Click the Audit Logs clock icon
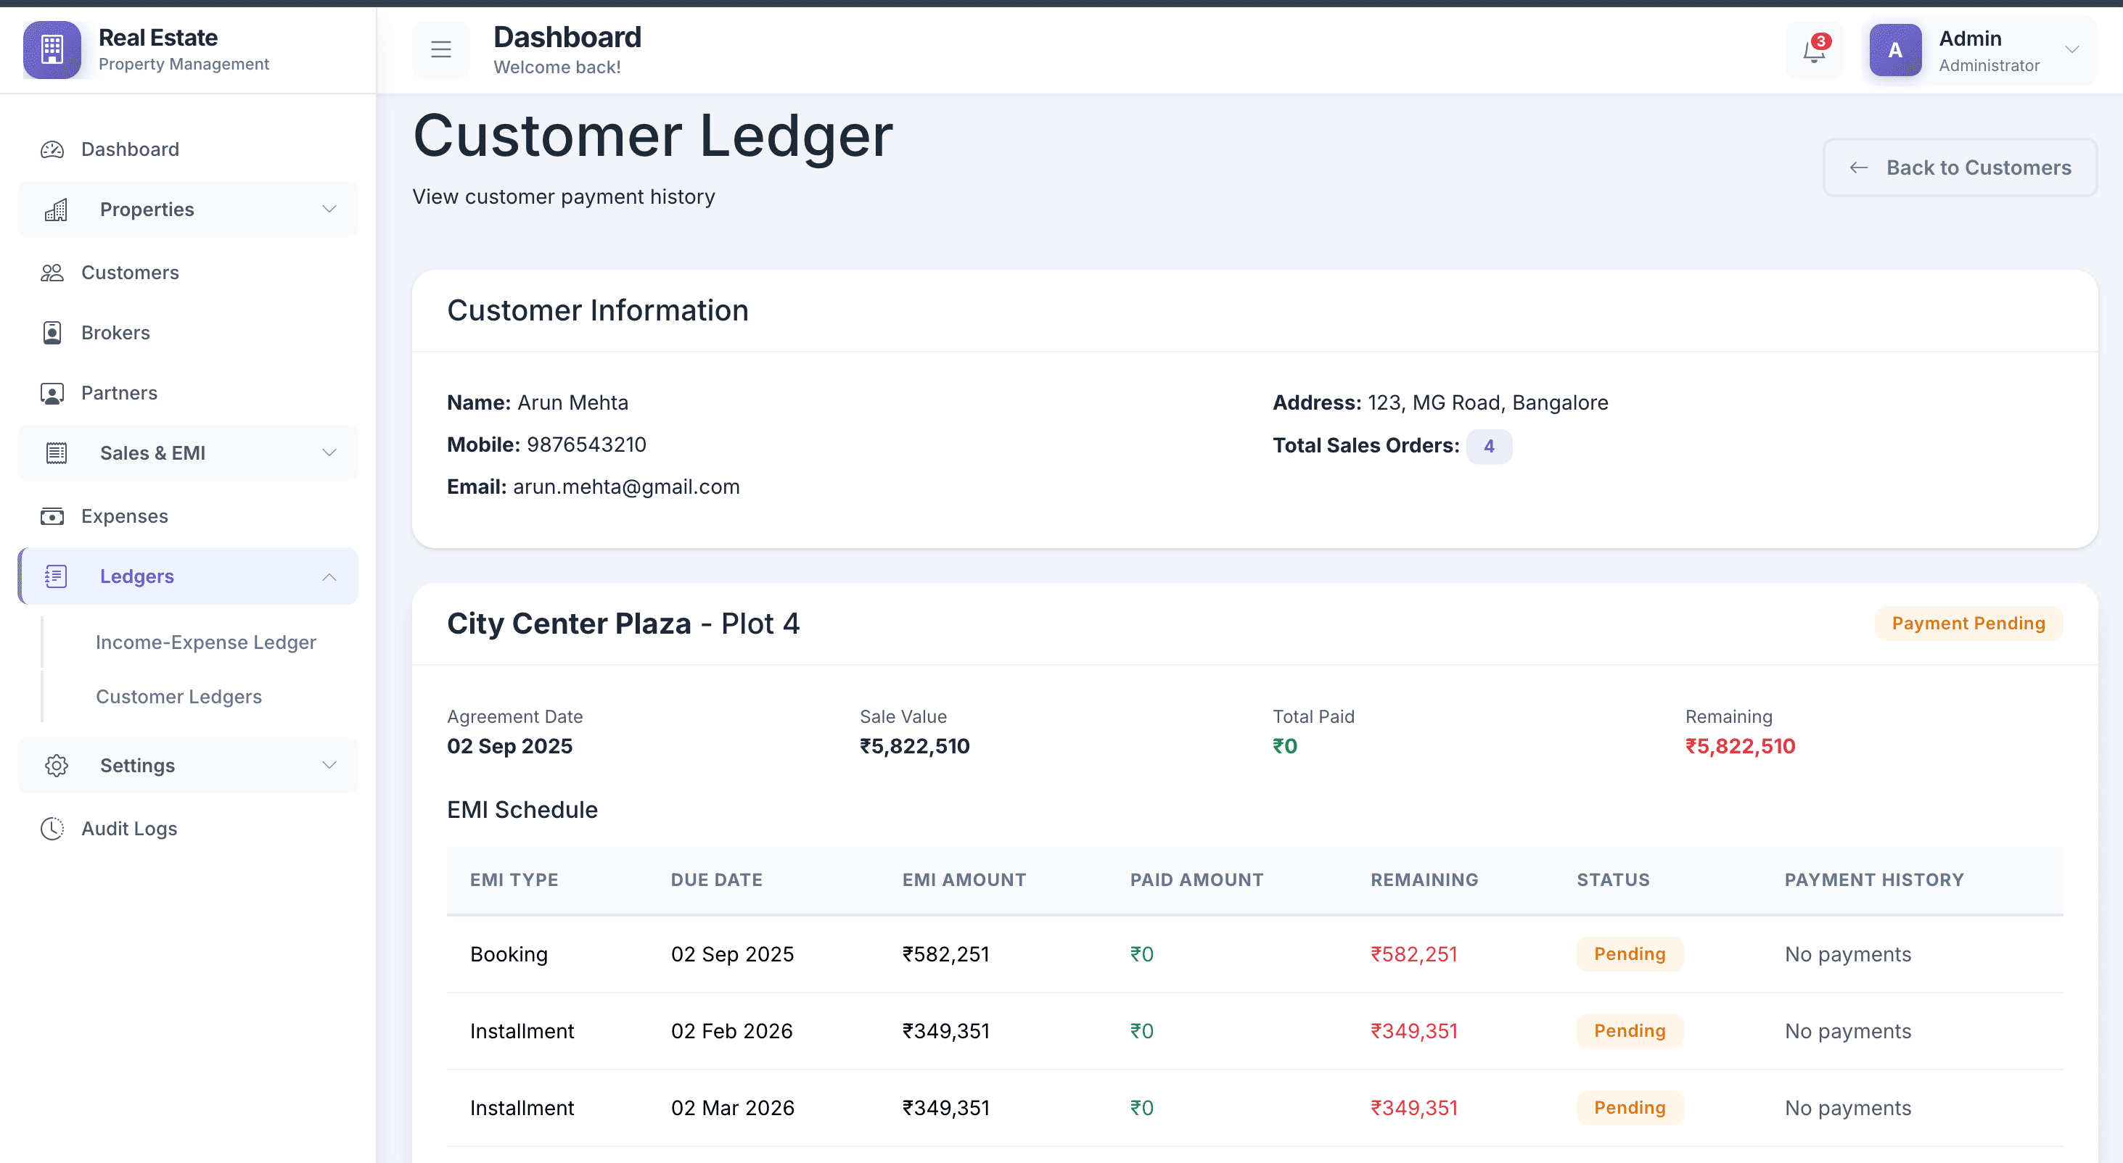Image resolution: width=2123 pixels, height=1163 pixels. pyautogui.click(x=52, y=829)
